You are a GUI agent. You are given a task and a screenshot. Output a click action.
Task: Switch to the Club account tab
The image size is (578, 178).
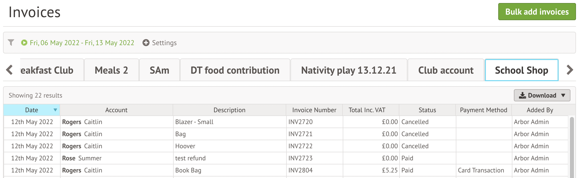[x=446, y=70]
